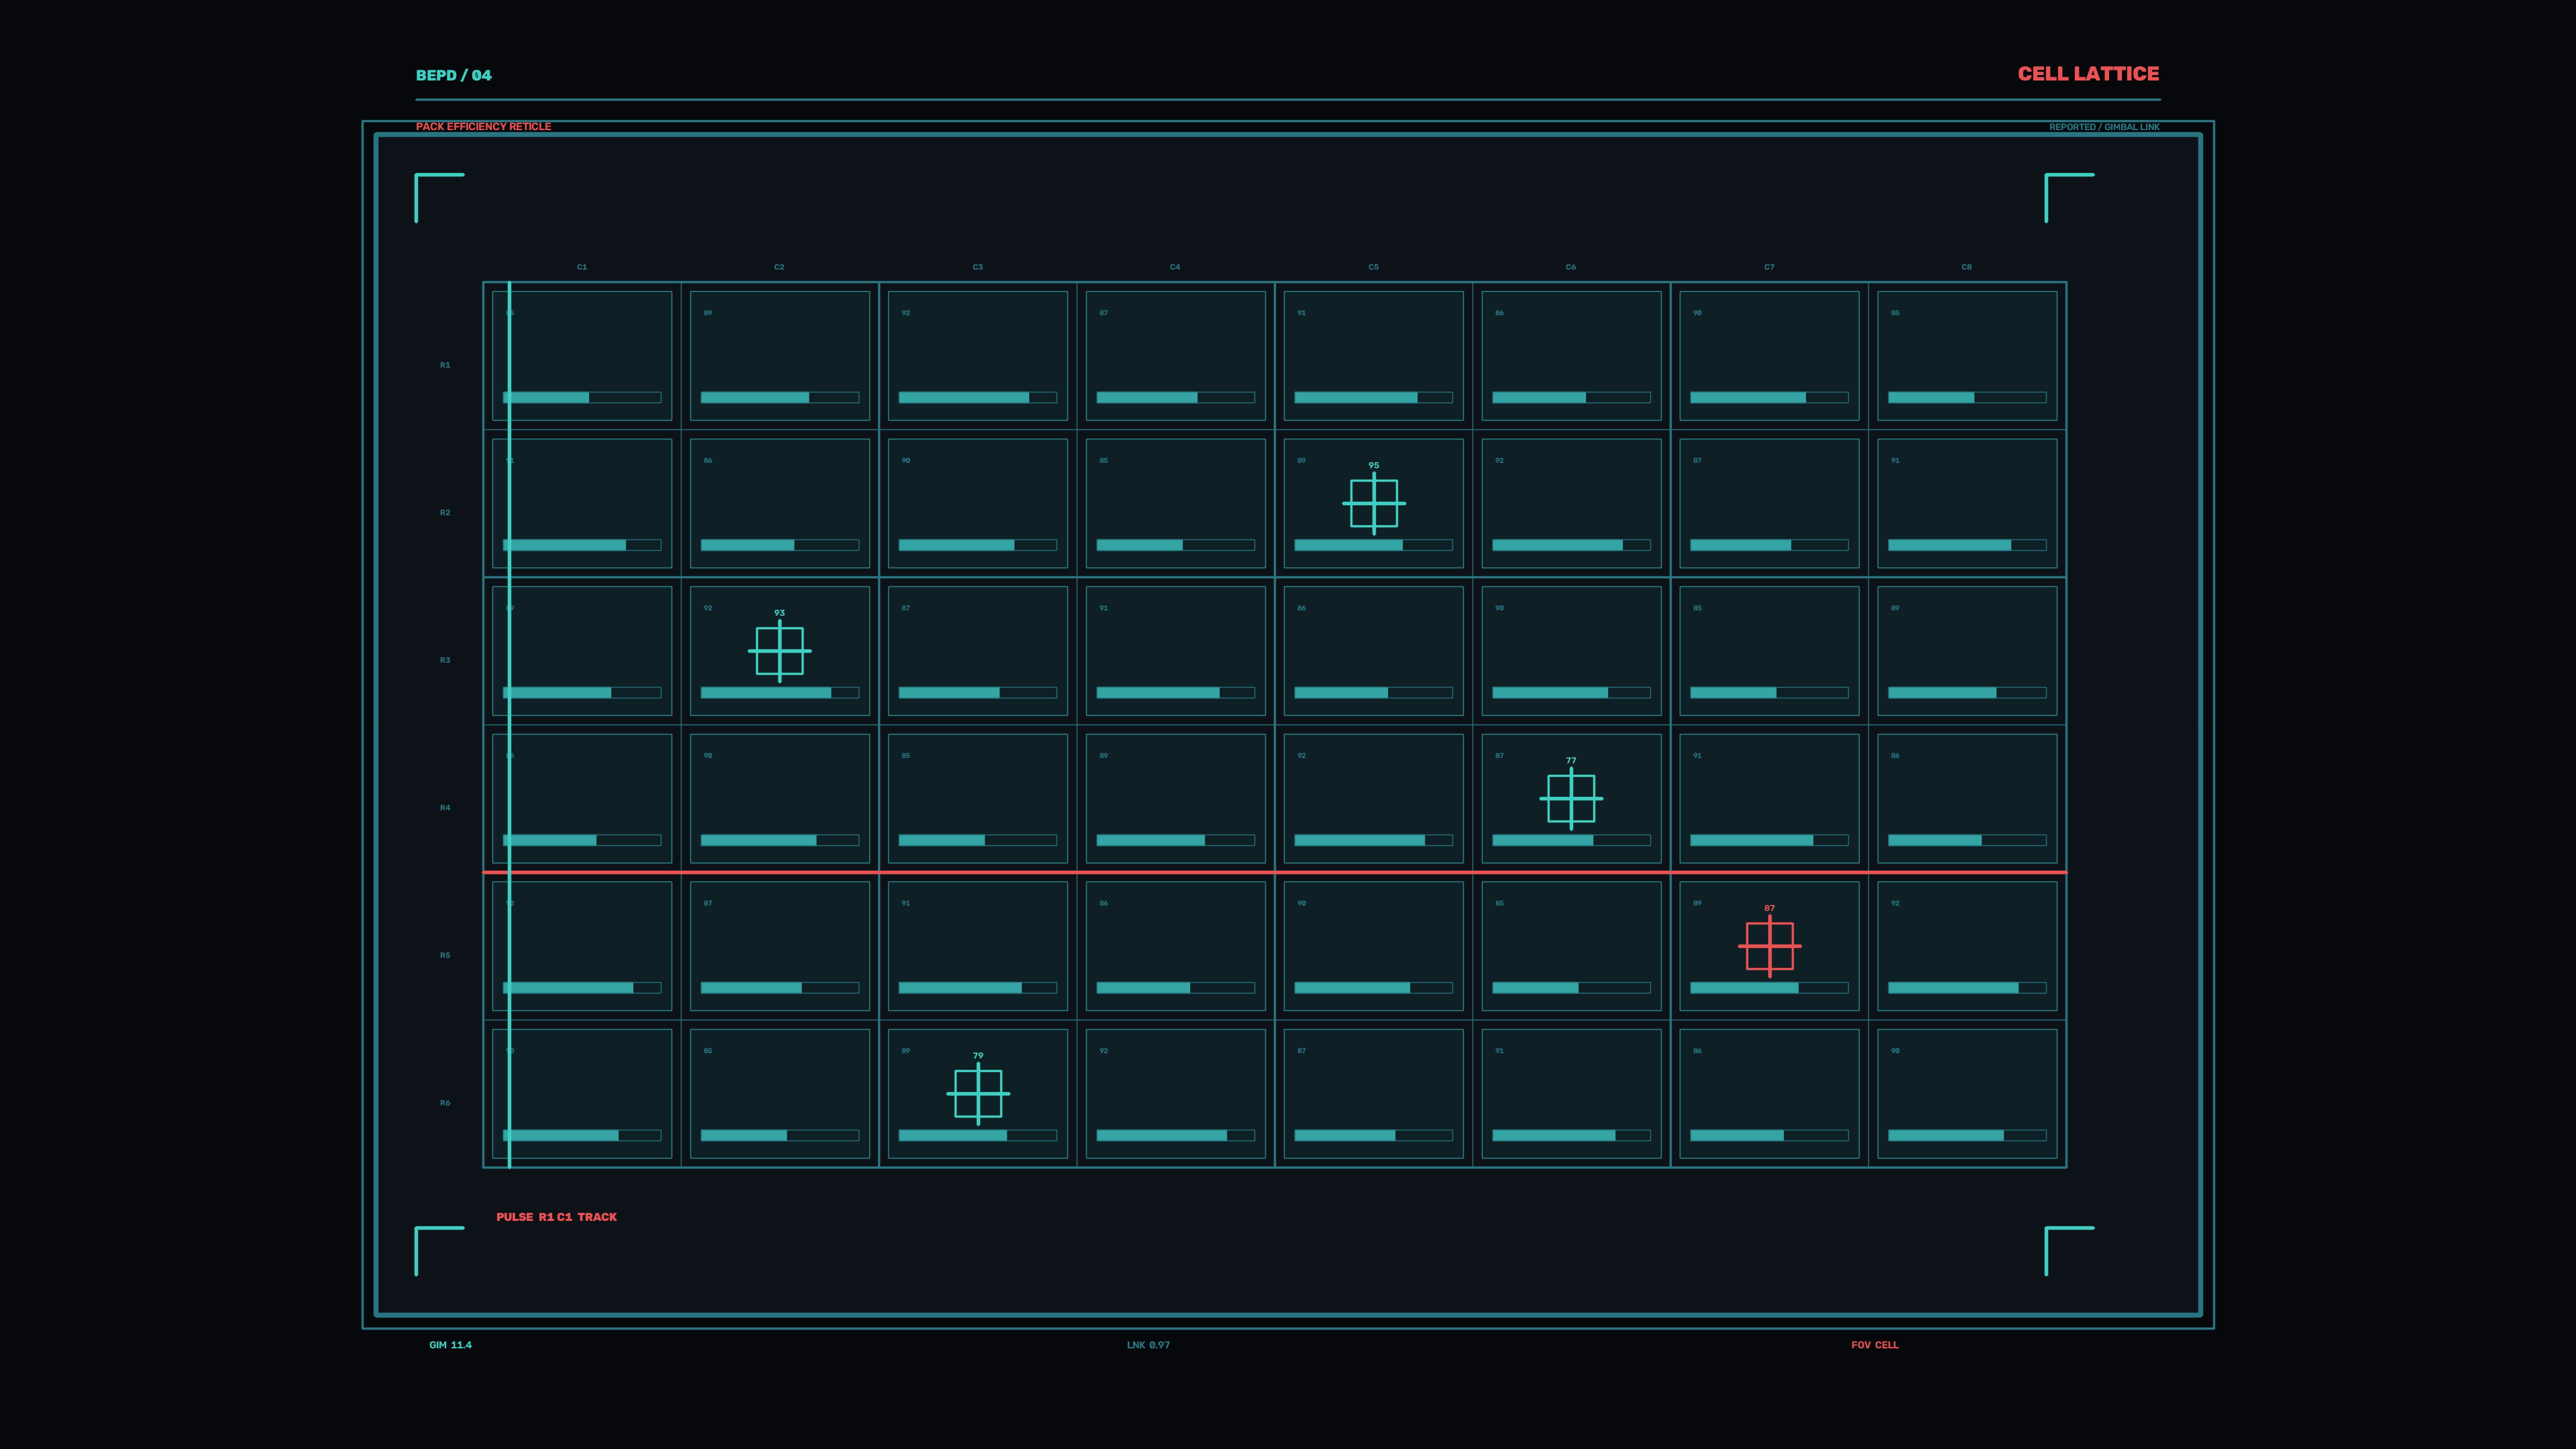
Task: Click efficiency bar in cell R1 C5
Action: [1374, 397]
